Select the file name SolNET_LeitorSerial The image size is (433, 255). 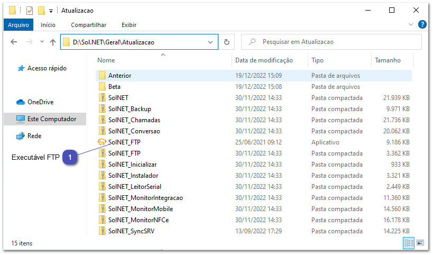pos(134,186)
